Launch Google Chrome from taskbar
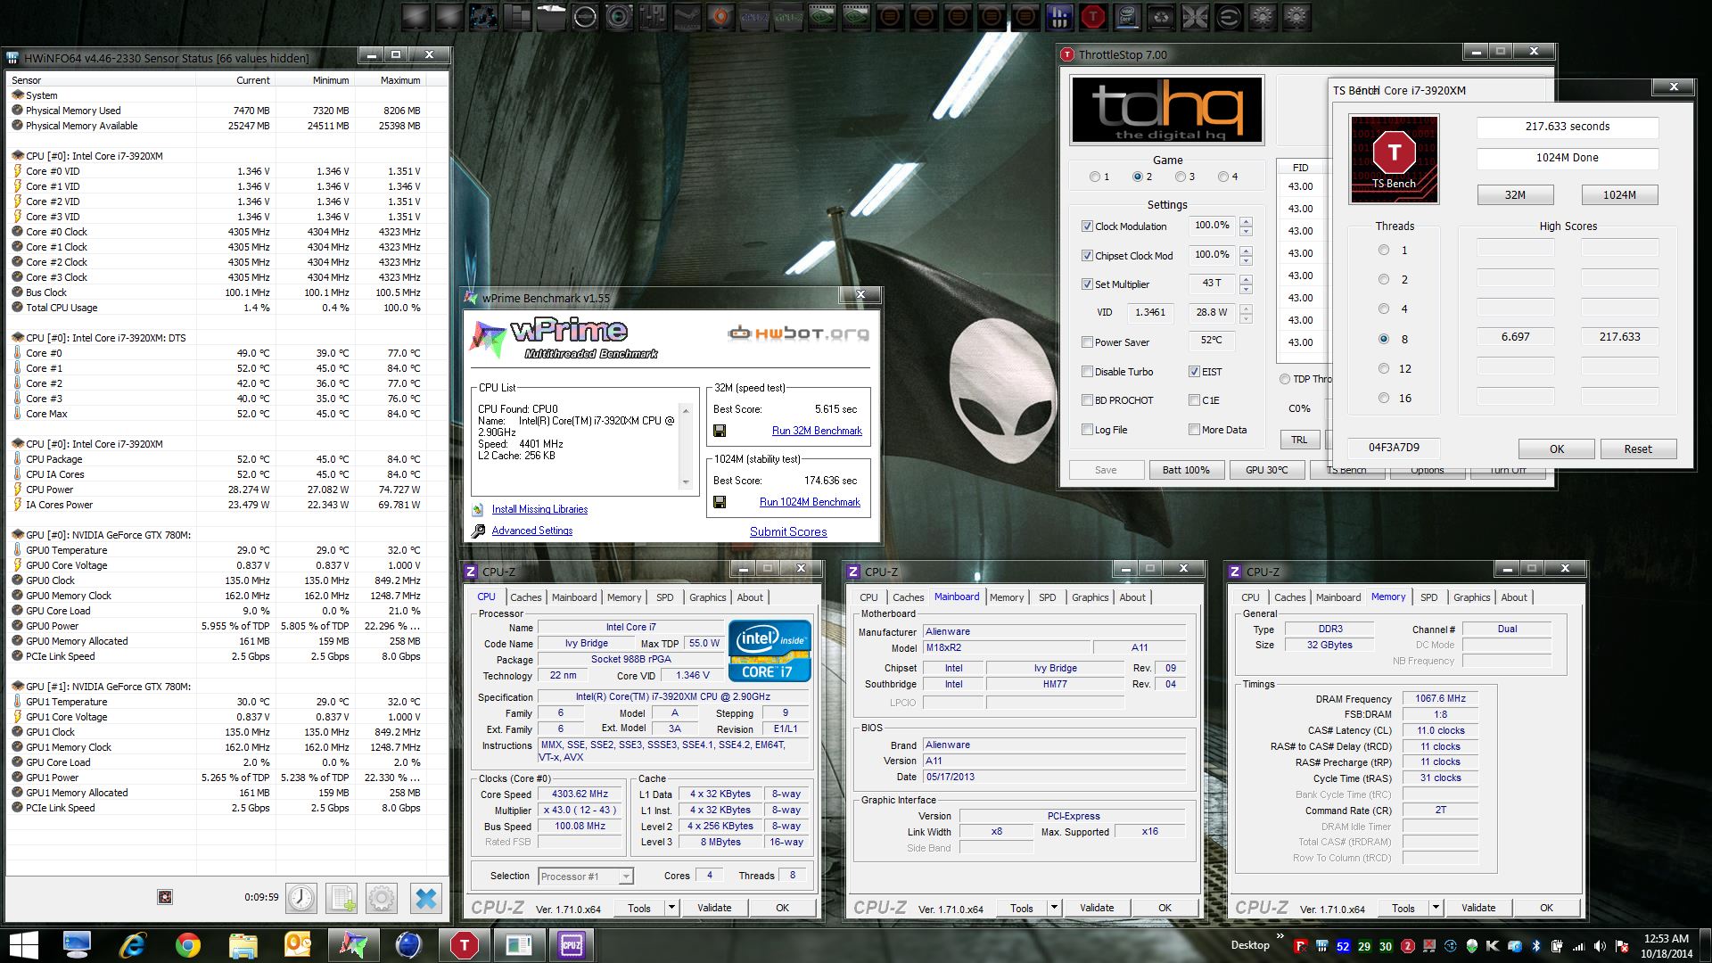The width and height of the screenshot is (1712, 963). (x=187, y=945)
